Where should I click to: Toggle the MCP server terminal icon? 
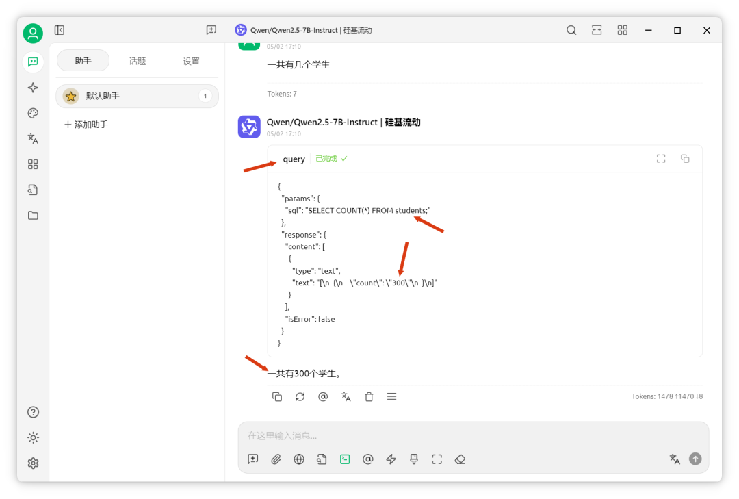(x=345, y=459)
